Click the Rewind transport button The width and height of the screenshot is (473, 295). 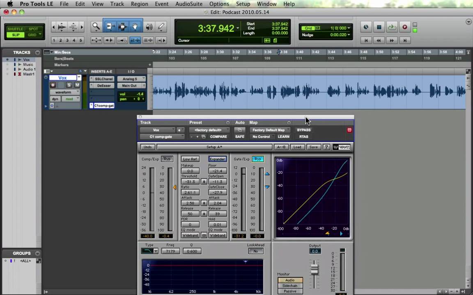pyautogui.click(x=379, y=40)
